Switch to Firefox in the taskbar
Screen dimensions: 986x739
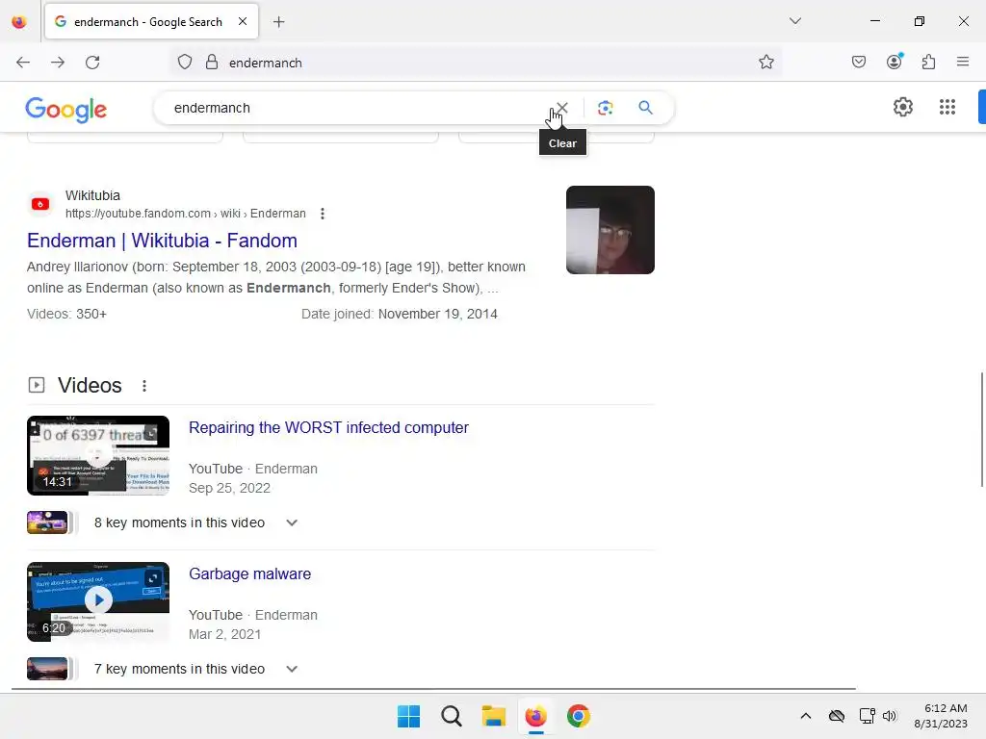535,716
